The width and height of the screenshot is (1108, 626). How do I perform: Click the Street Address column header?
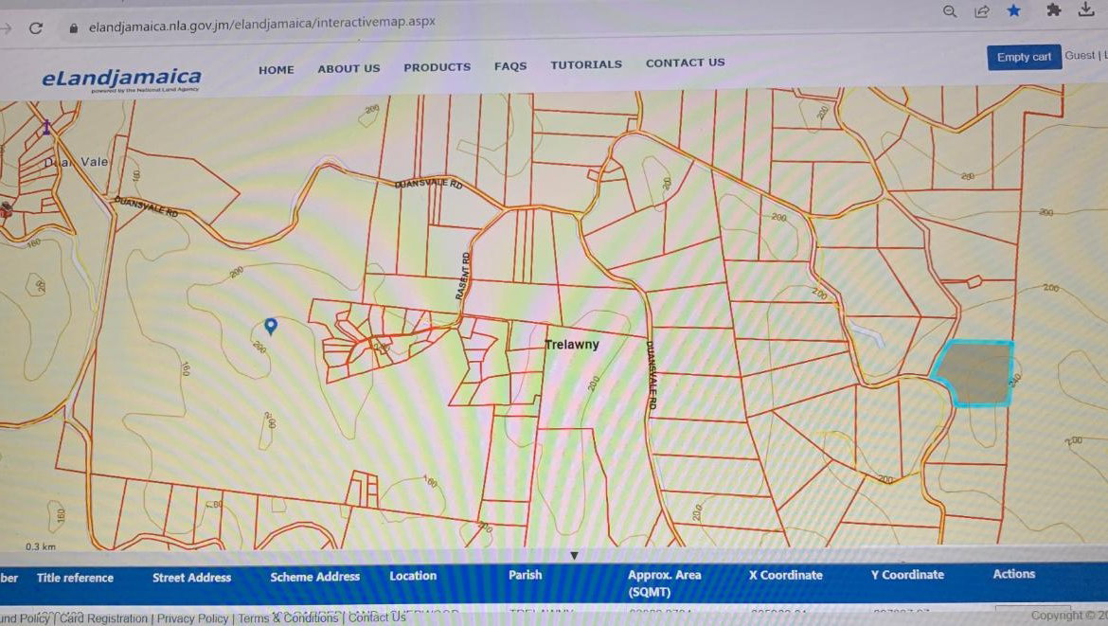click(x=191, y=578)
